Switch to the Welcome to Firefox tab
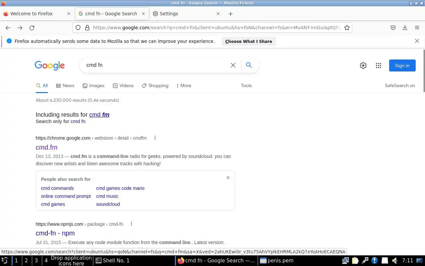This screenshot has width=425, height=266. pyautogui.click(x=37, y=14)
